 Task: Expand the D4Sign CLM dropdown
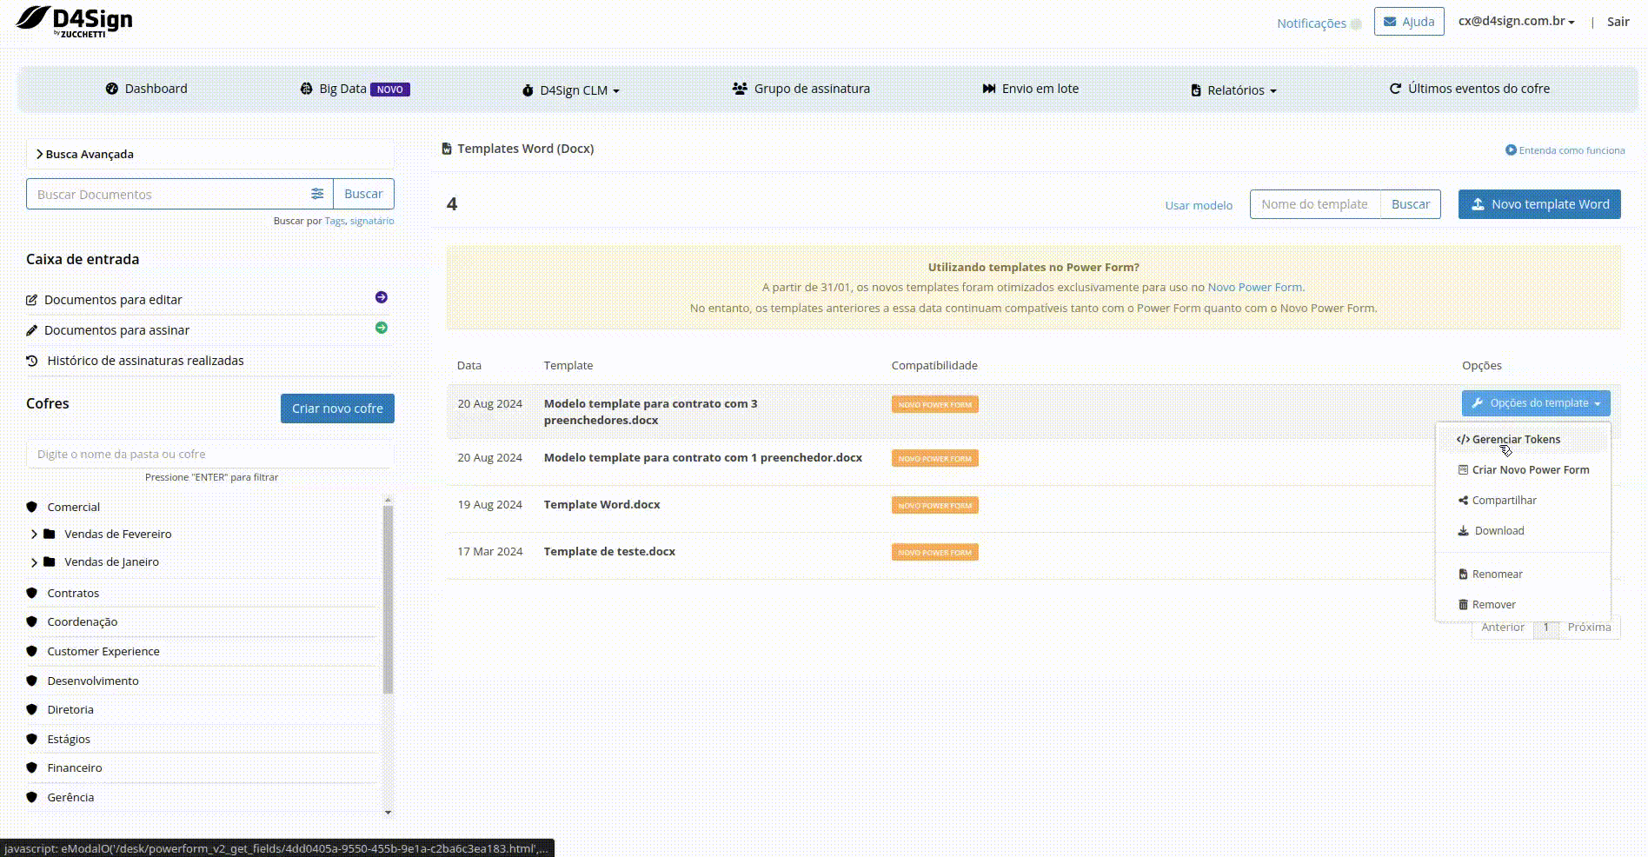click(570, 90)
